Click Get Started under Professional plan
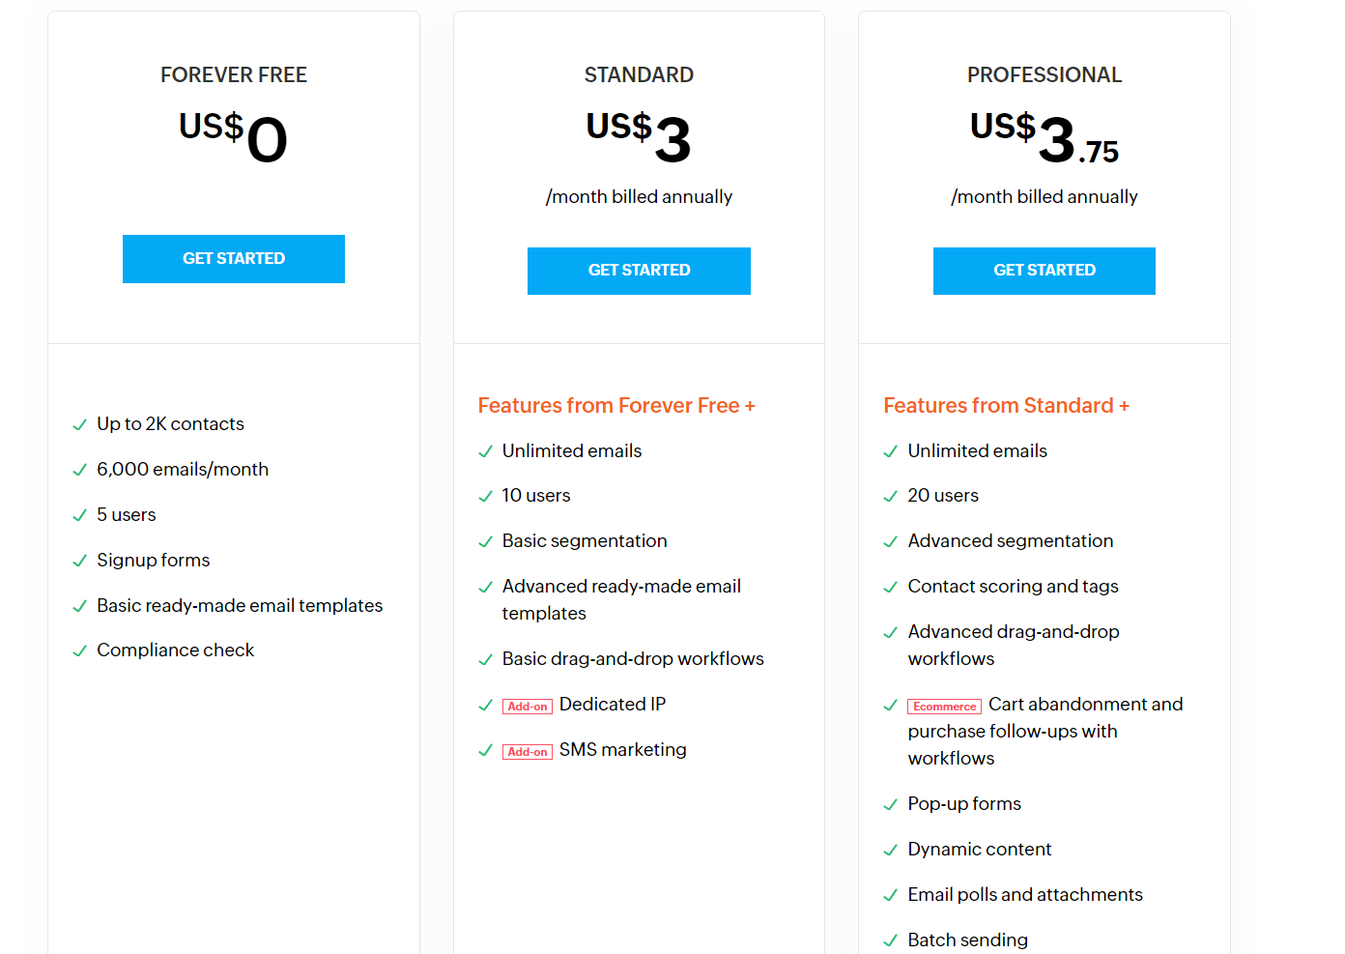 pos(1045,271)
